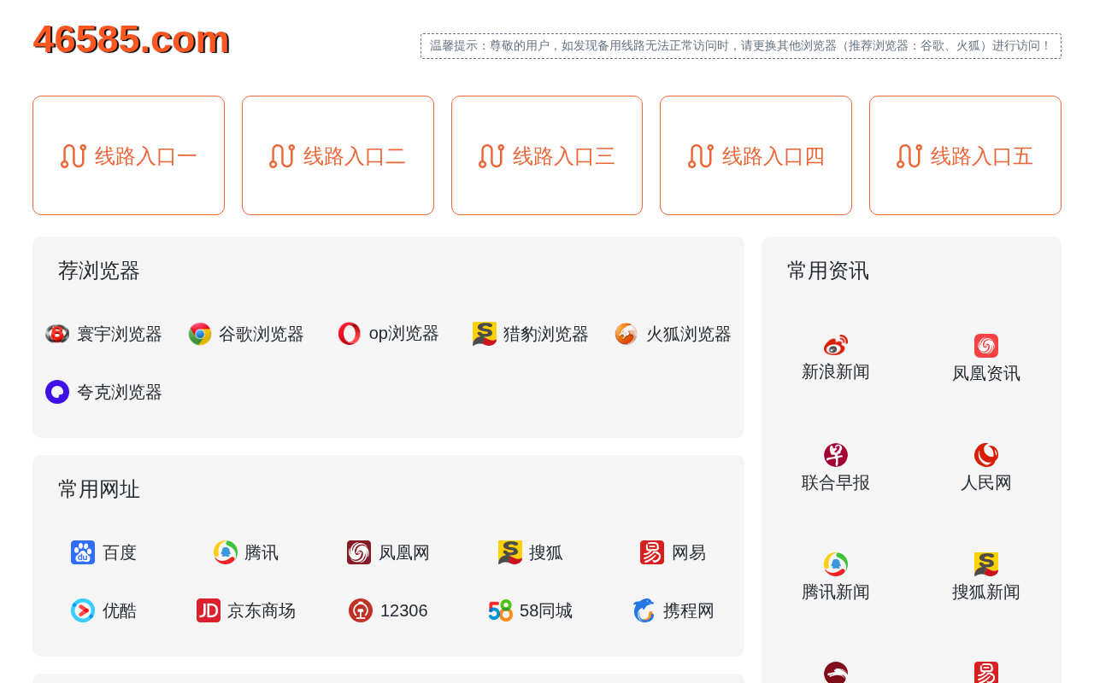
Task: Click the 腾讯 icon in 常用网址
Action: 226,552
